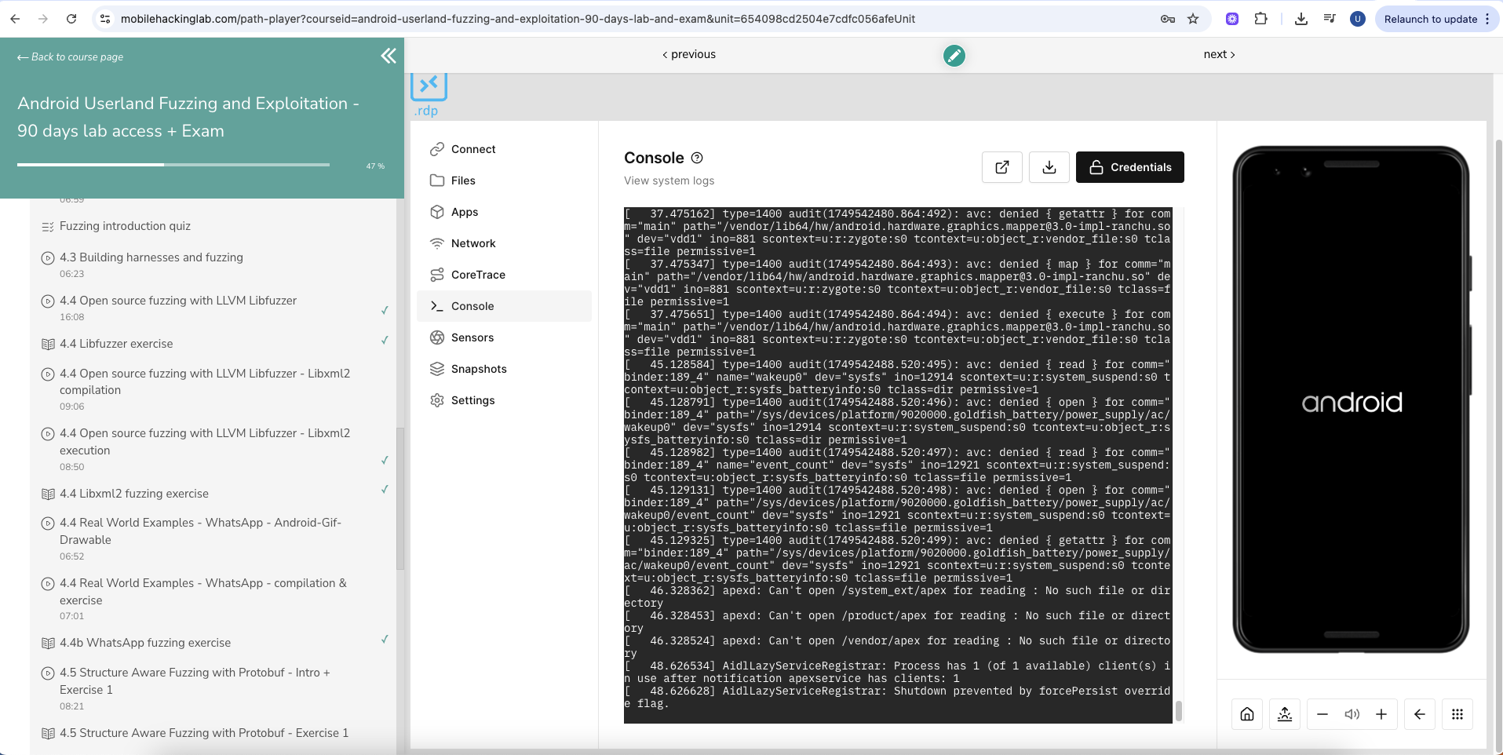Click Back to course page link
Screen dimensions: 1503x755
coord(70,57)
